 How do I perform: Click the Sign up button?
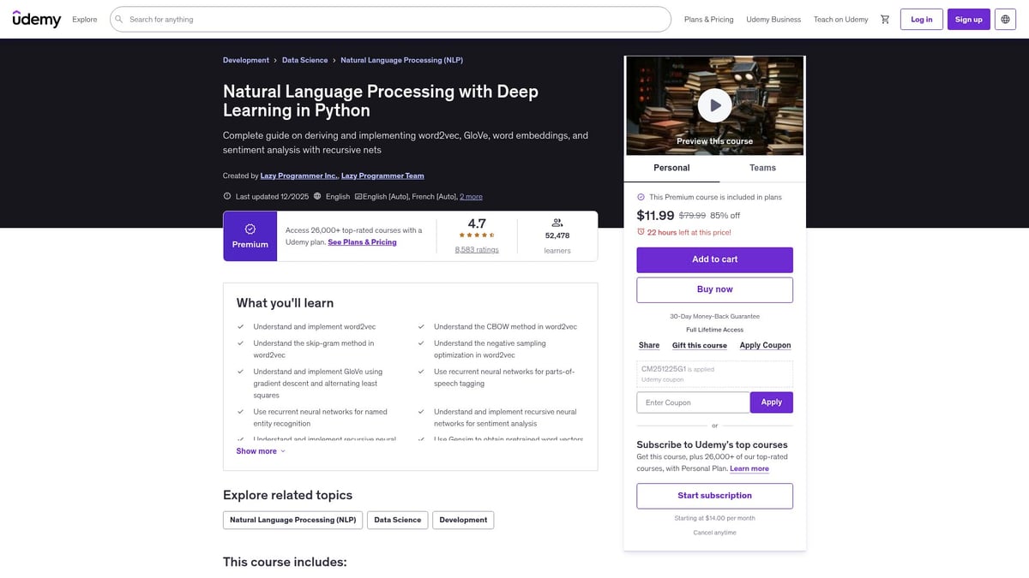pyautogui.click(x=969, y=19)
